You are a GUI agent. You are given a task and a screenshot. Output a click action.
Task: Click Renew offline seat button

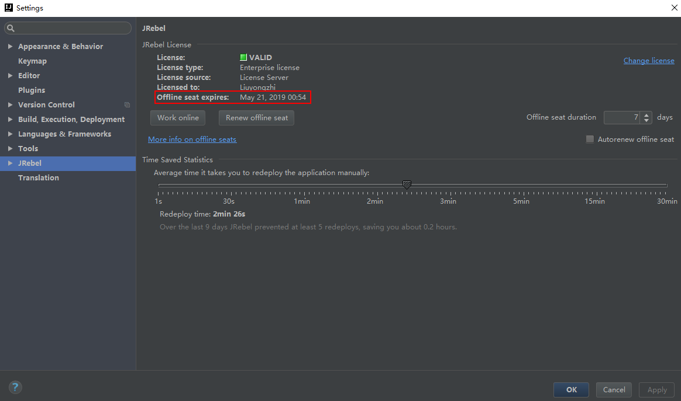pyautogui.click(x=256, y=118)
